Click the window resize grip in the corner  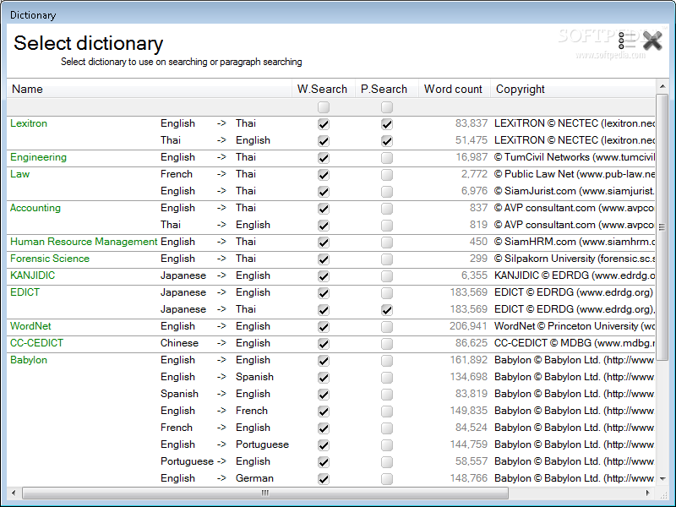[x=663, y=494]
